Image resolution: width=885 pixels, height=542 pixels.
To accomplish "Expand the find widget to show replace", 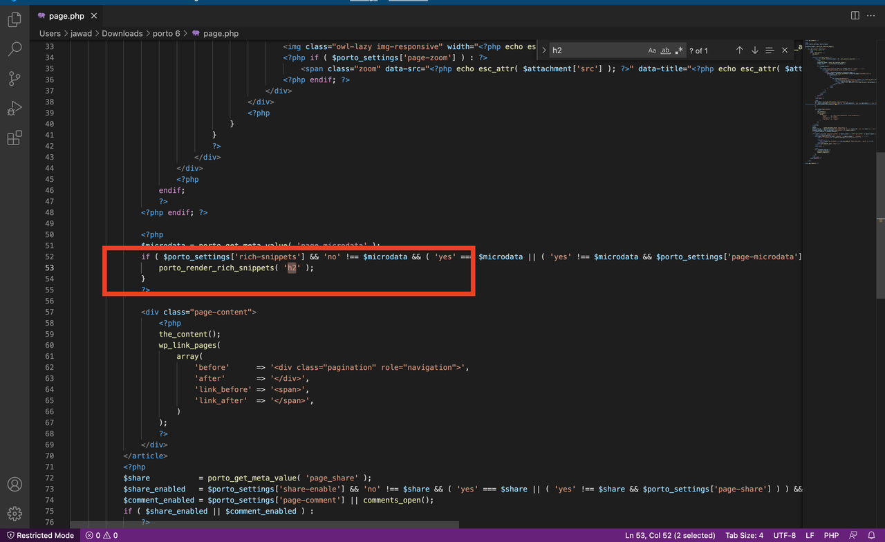I will 544,50.
